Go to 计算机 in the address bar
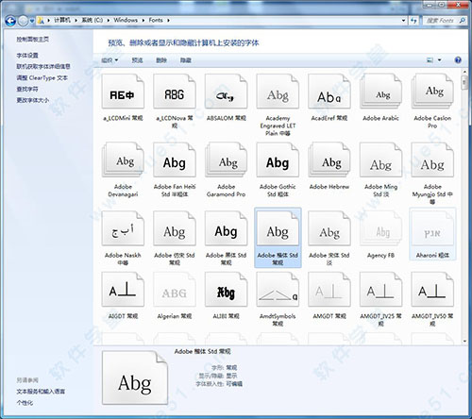This screenshot has height=419, width=472. click(x=62, y=20)
